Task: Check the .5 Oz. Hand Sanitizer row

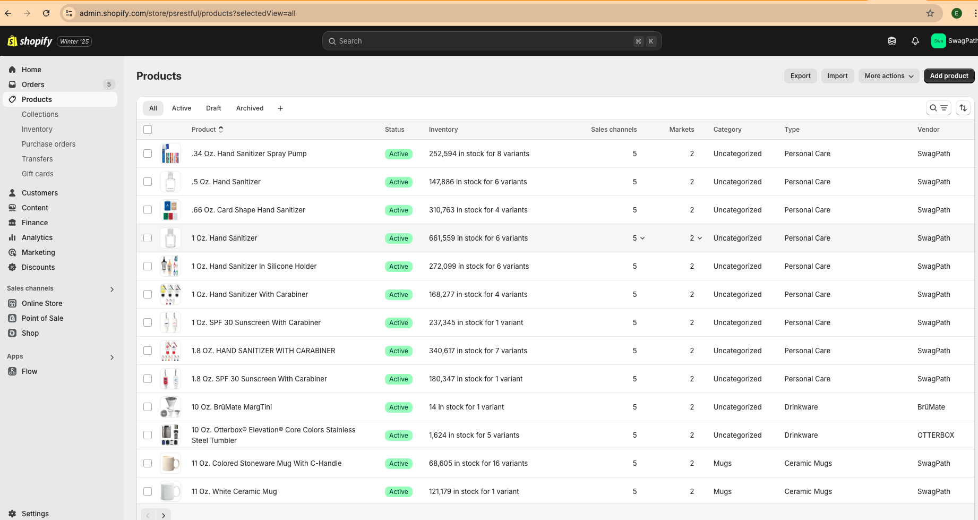Action: [148, 182]
